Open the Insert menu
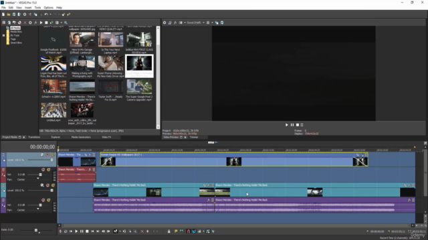The height and width of the screenshot is (240, 428). pos(28,7)
